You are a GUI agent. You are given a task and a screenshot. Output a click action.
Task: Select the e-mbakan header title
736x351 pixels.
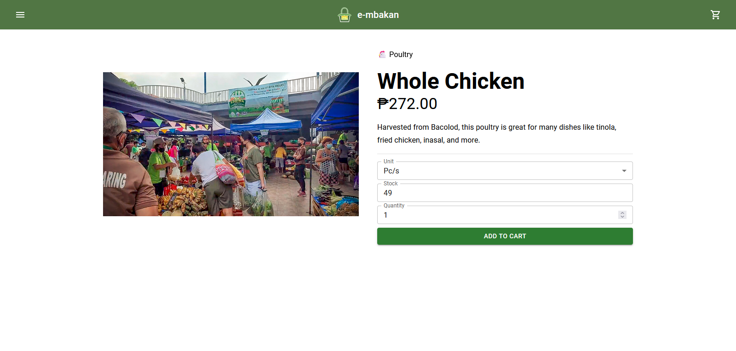coord(378,14)
